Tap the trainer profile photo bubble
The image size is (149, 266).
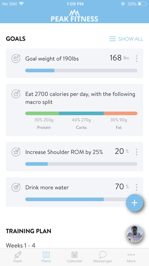click(135, 234)
